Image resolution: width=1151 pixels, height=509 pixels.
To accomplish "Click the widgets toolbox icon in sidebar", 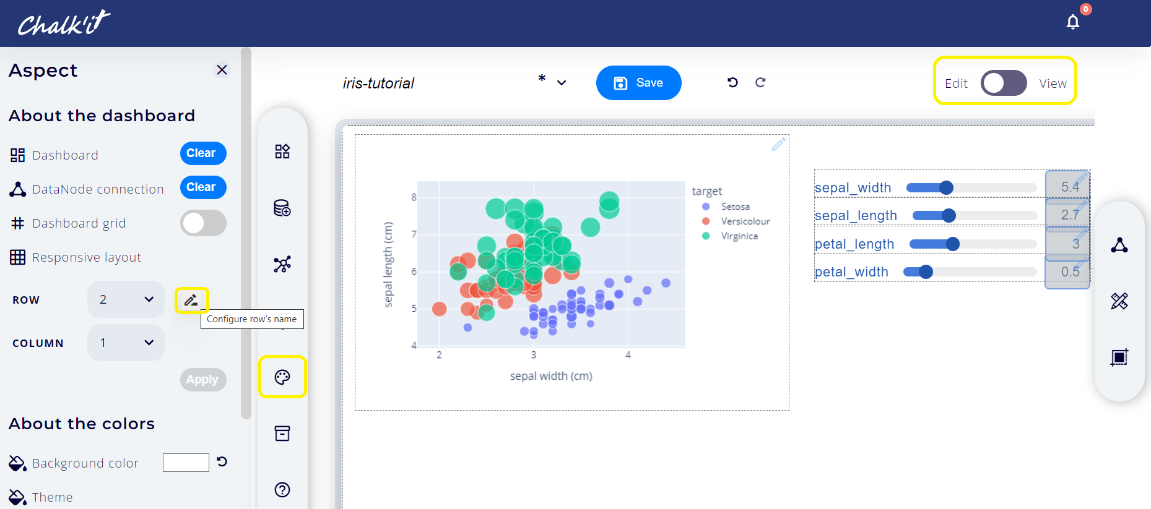I will click(x=282, y=152).
